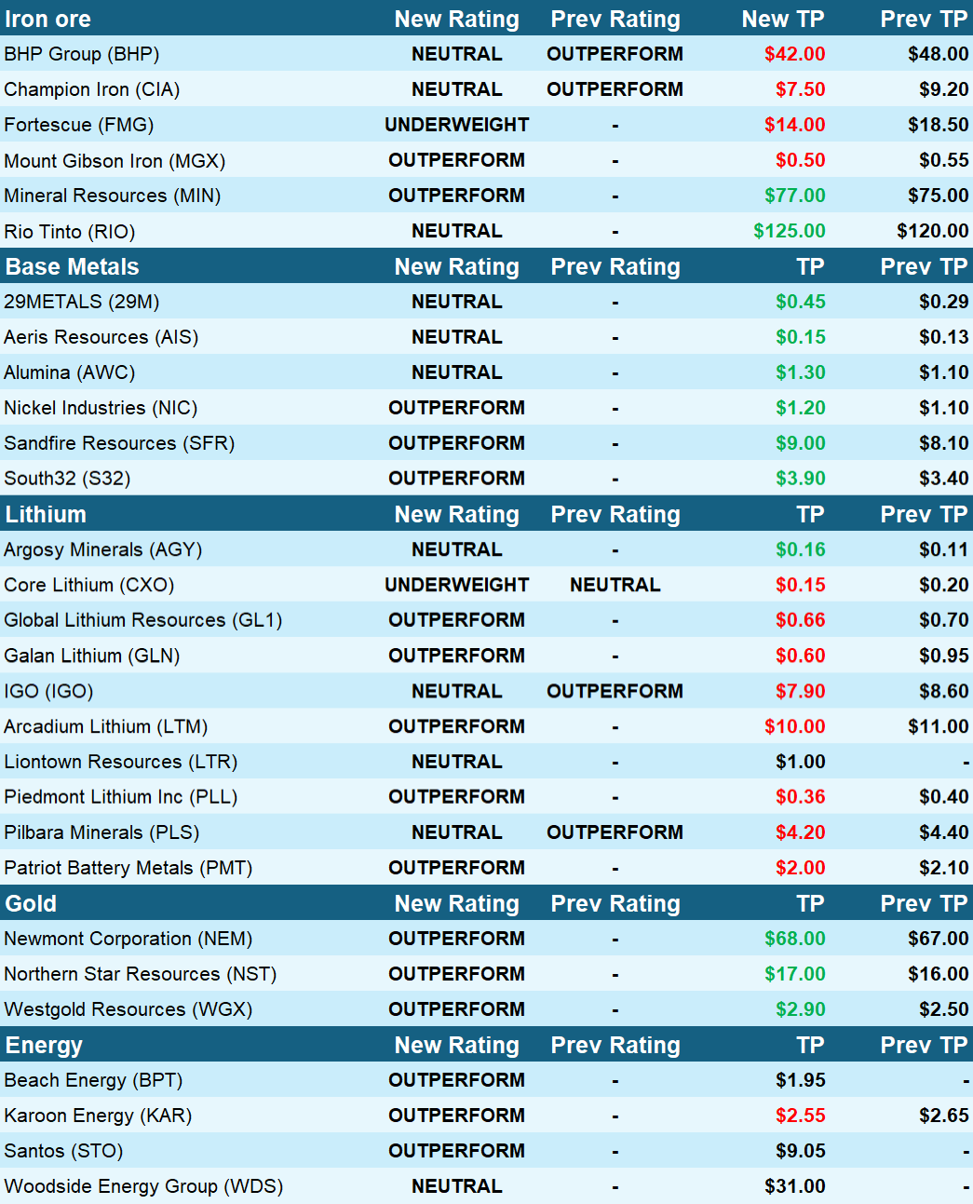Image resolution: width=973 pixels, height=1204 pixels.
Task: Click the Energy section header
Action: pyautogui.click(x=44, y=1046)
